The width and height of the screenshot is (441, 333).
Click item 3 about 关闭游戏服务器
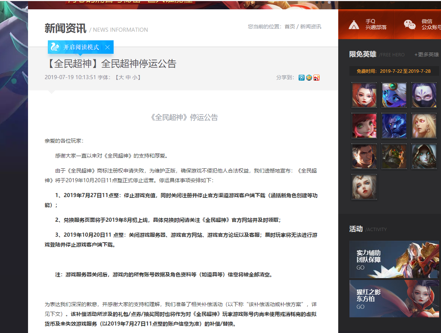click(x=181, y=240)
